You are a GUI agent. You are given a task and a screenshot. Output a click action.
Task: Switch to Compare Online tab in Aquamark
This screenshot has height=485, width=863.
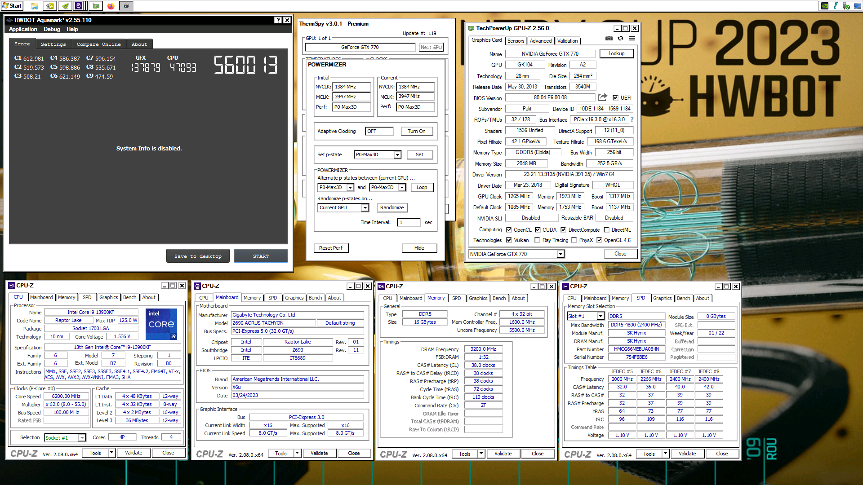pos(98,44)
